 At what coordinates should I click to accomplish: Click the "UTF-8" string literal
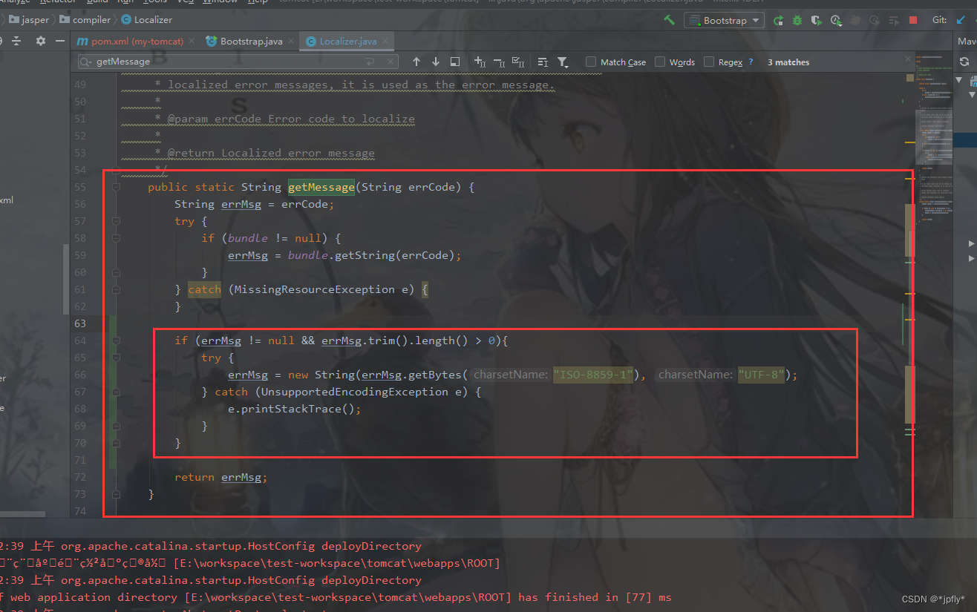(x=761, y=375)
